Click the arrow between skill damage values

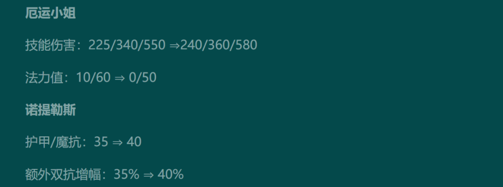coord(174,46)
